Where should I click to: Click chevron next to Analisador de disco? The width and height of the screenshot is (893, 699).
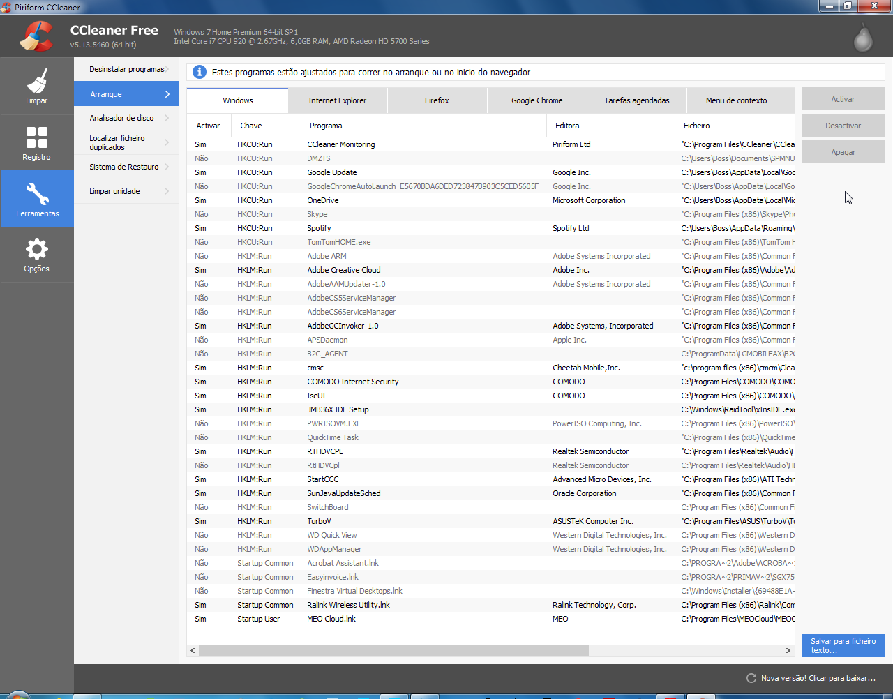(x=167, y=118)
